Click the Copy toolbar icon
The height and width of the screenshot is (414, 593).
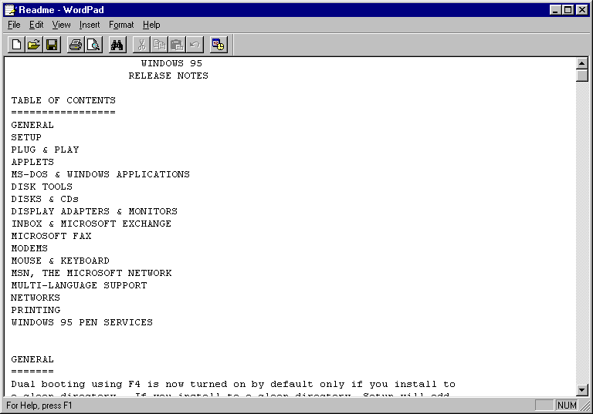[159, 45]
